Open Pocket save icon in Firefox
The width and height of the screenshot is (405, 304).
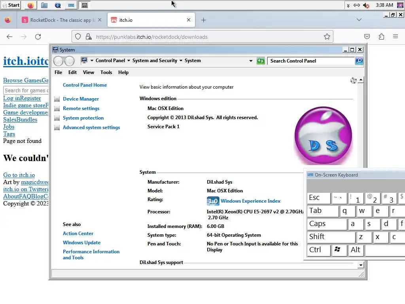click(367, 37)
